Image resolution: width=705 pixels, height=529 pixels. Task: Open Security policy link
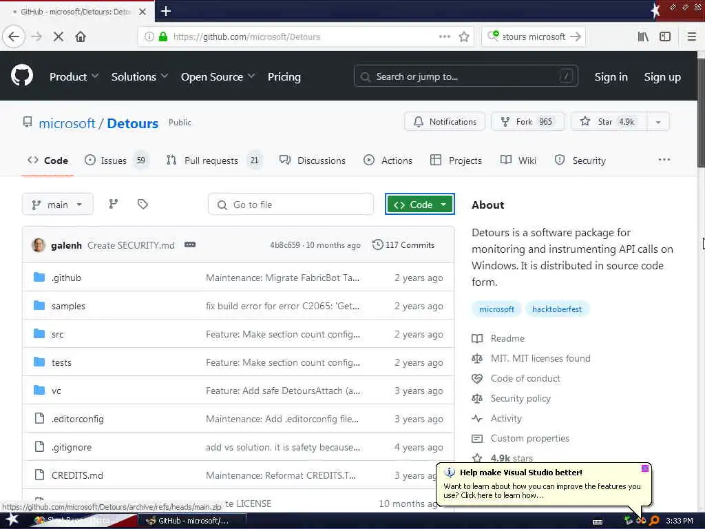520,399
